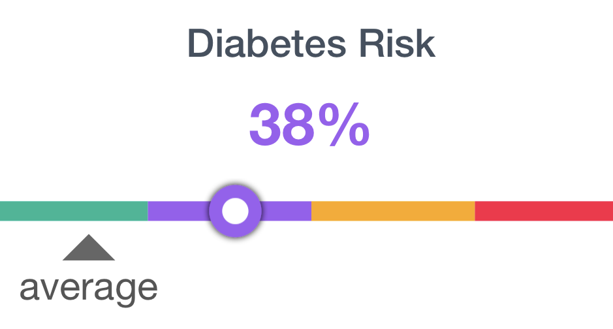Image resolution: width=613 pixels, height=329 pixels.
Task: Click the green bar directly above the average marker
Action: point(89,211)
